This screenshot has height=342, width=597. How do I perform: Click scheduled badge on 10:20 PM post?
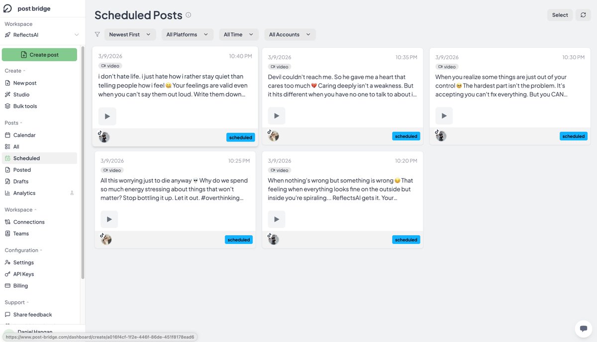point(406,239)
